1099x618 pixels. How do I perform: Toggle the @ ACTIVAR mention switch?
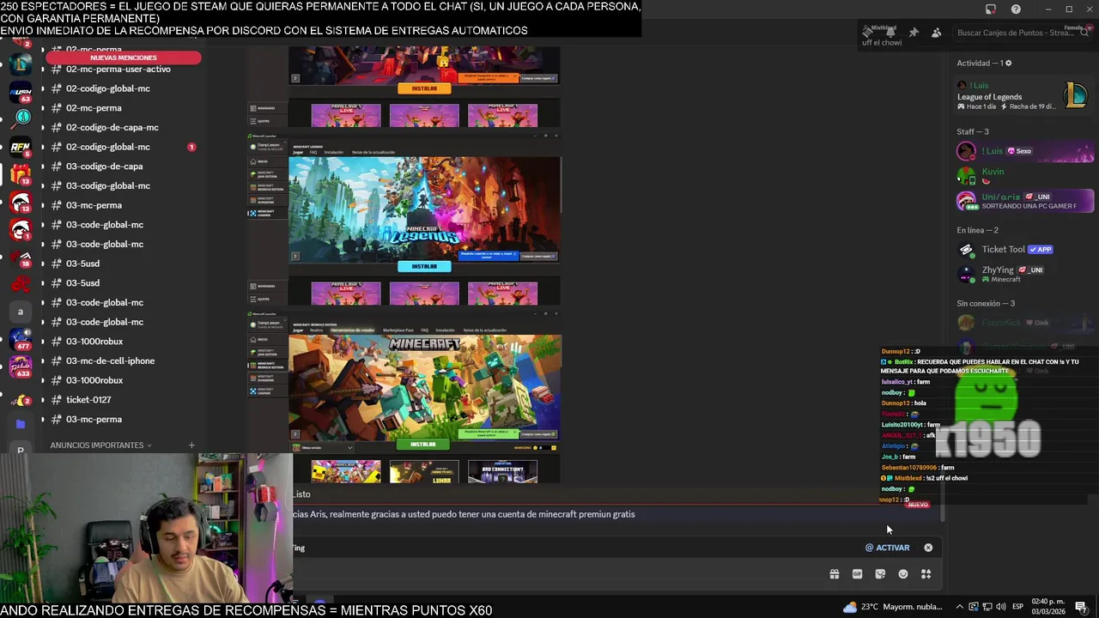(887, 548)
